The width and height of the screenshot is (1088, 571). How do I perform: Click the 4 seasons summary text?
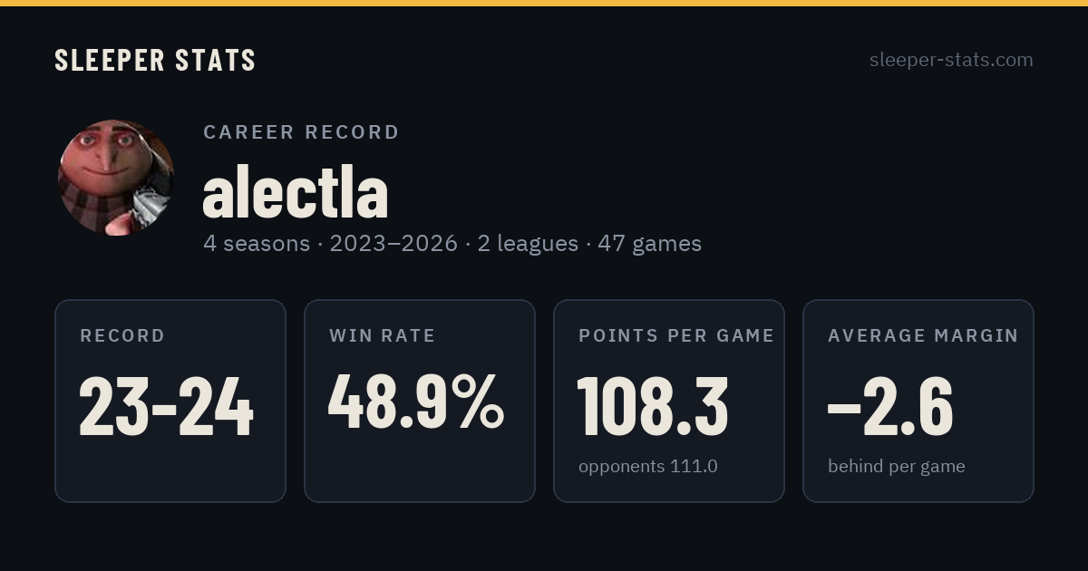257,244
